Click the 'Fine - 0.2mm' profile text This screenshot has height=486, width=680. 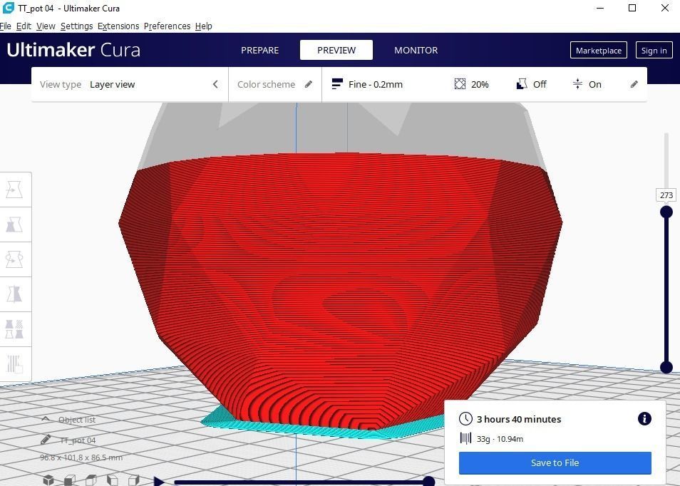376,85
